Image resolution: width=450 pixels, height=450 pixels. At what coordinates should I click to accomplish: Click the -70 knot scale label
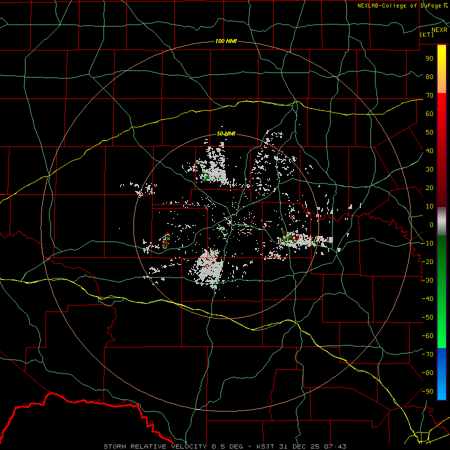point(427,354)
